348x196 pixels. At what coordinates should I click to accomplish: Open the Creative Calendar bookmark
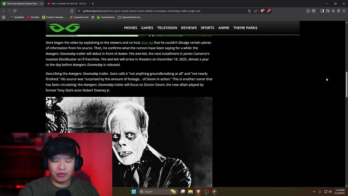[54, 17]
